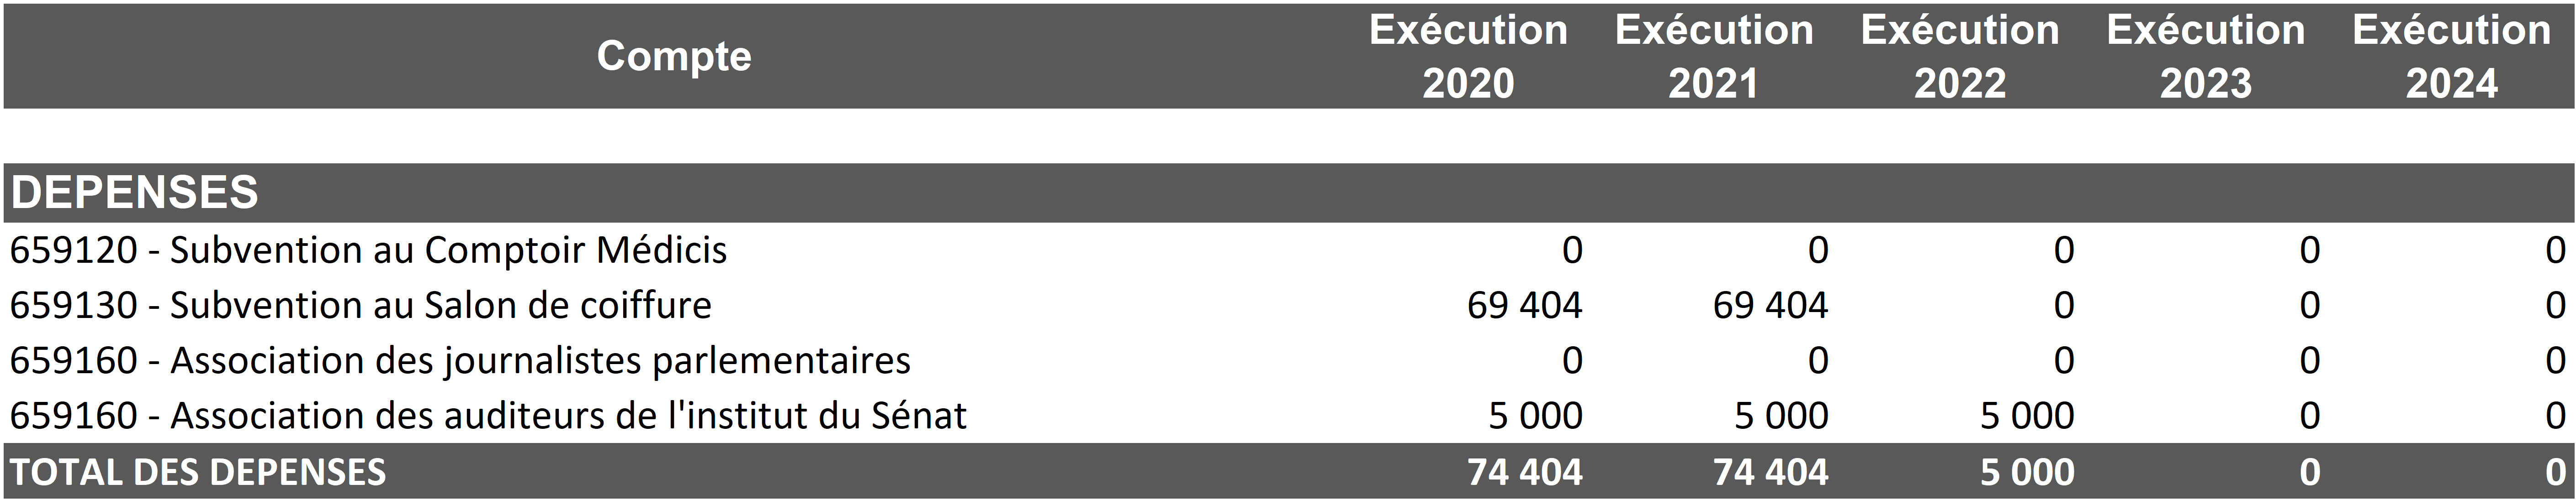The width and height of the screenshot is (2576, 500).
Task: Click the Comptoir Médicis 2024 value
Action: point(2555,250)
